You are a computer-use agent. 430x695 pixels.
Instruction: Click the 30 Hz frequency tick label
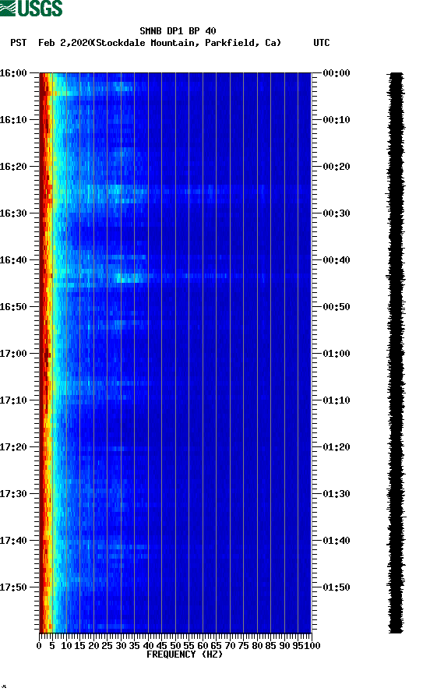(x=121, y=646)
